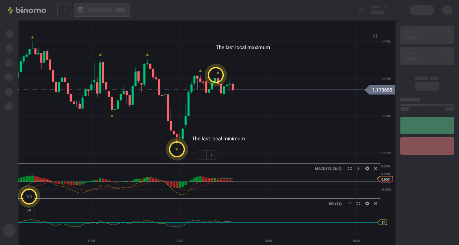Remove the RSI indicator panel
The height and width of the screenshot is (245, 459).
(375, 204)
